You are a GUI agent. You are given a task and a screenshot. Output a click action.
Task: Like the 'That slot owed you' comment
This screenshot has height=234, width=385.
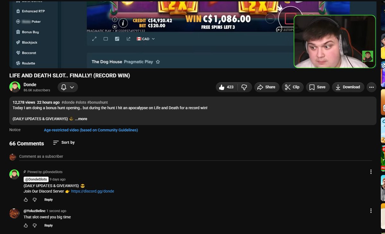[26, 226]
